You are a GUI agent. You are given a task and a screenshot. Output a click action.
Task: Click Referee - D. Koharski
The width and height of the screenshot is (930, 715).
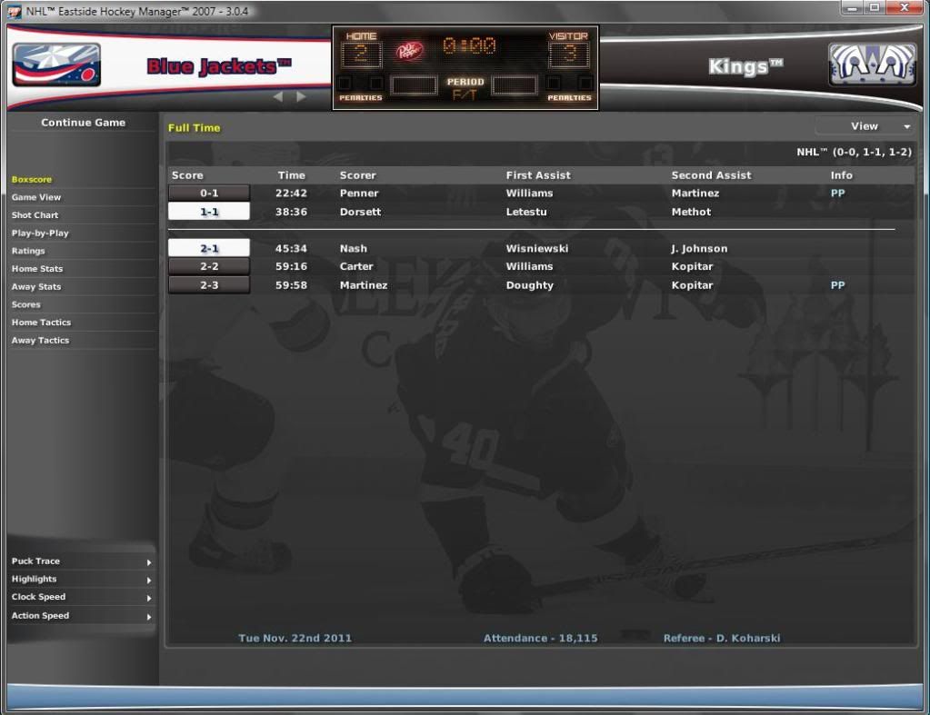(722, 639)
